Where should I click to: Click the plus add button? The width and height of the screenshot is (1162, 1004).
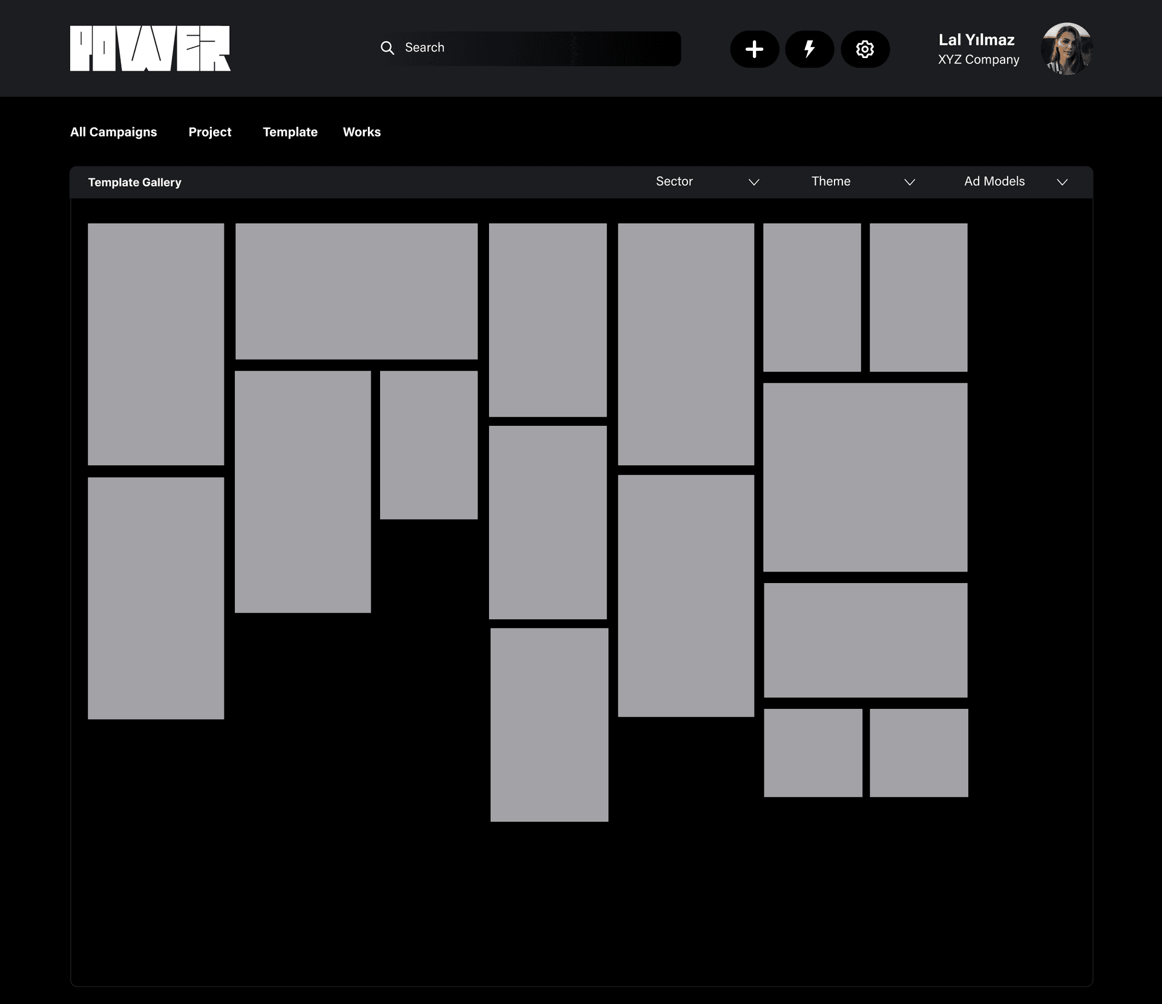coord(754,49)
